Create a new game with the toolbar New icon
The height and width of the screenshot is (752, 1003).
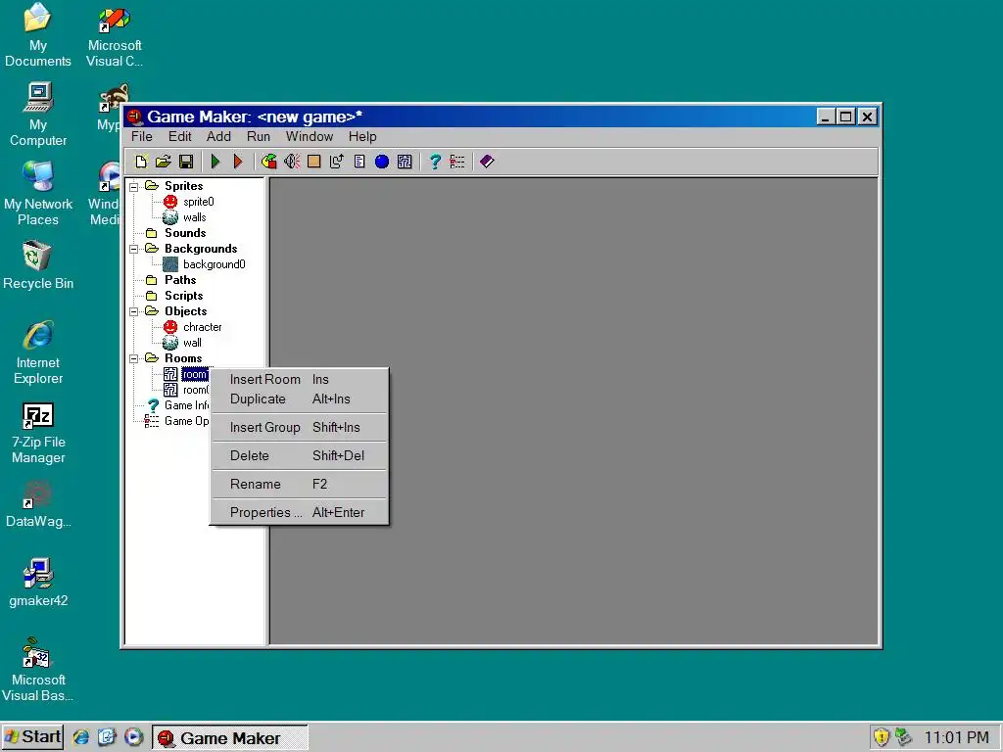pos(141,162)
